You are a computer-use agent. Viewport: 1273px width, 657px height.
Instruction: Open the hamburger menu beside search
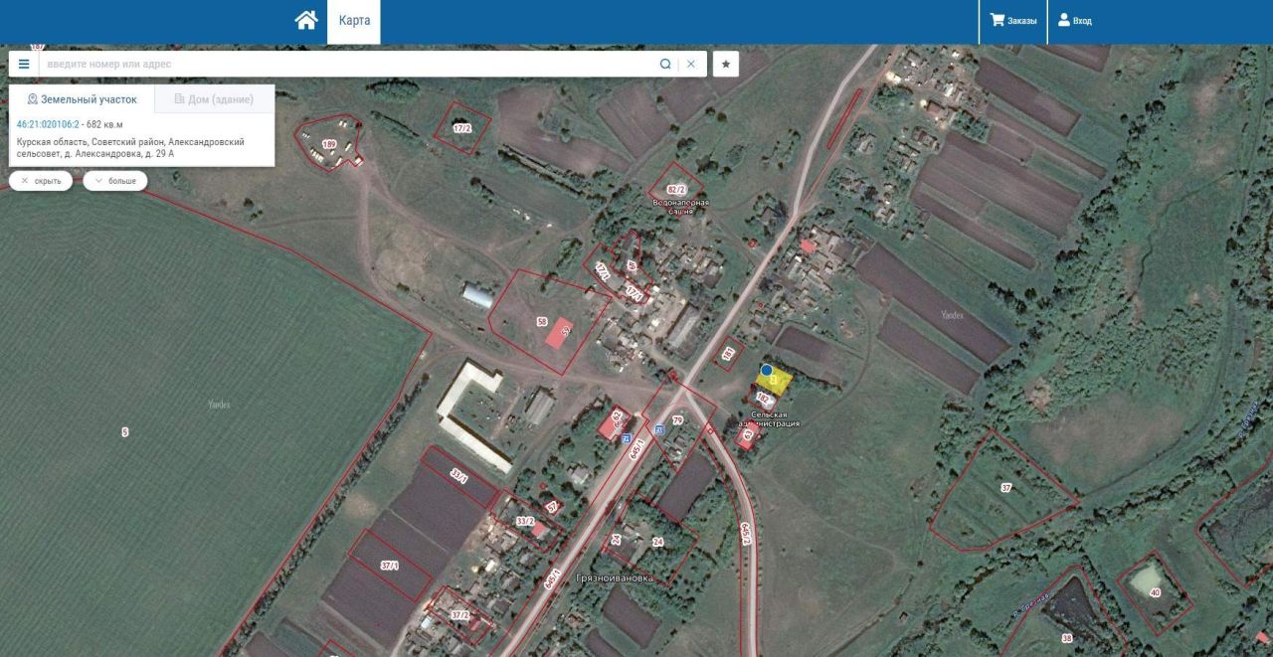point(24,64)
